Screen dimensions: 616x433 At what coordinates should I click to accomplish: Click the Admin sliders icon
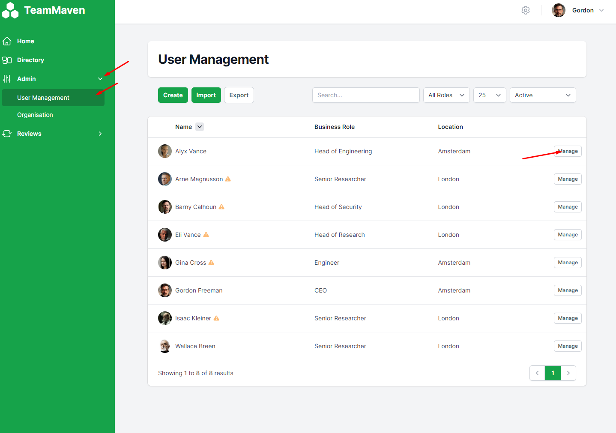[7, 79]
